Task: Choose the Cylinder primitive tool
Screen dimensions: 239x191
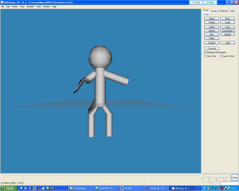Action: [227, 34]
